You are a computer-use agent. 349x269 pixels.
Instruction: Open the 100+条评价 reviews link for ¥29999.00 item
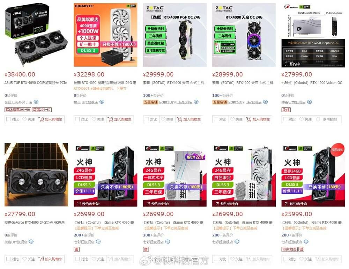point(153,95)
